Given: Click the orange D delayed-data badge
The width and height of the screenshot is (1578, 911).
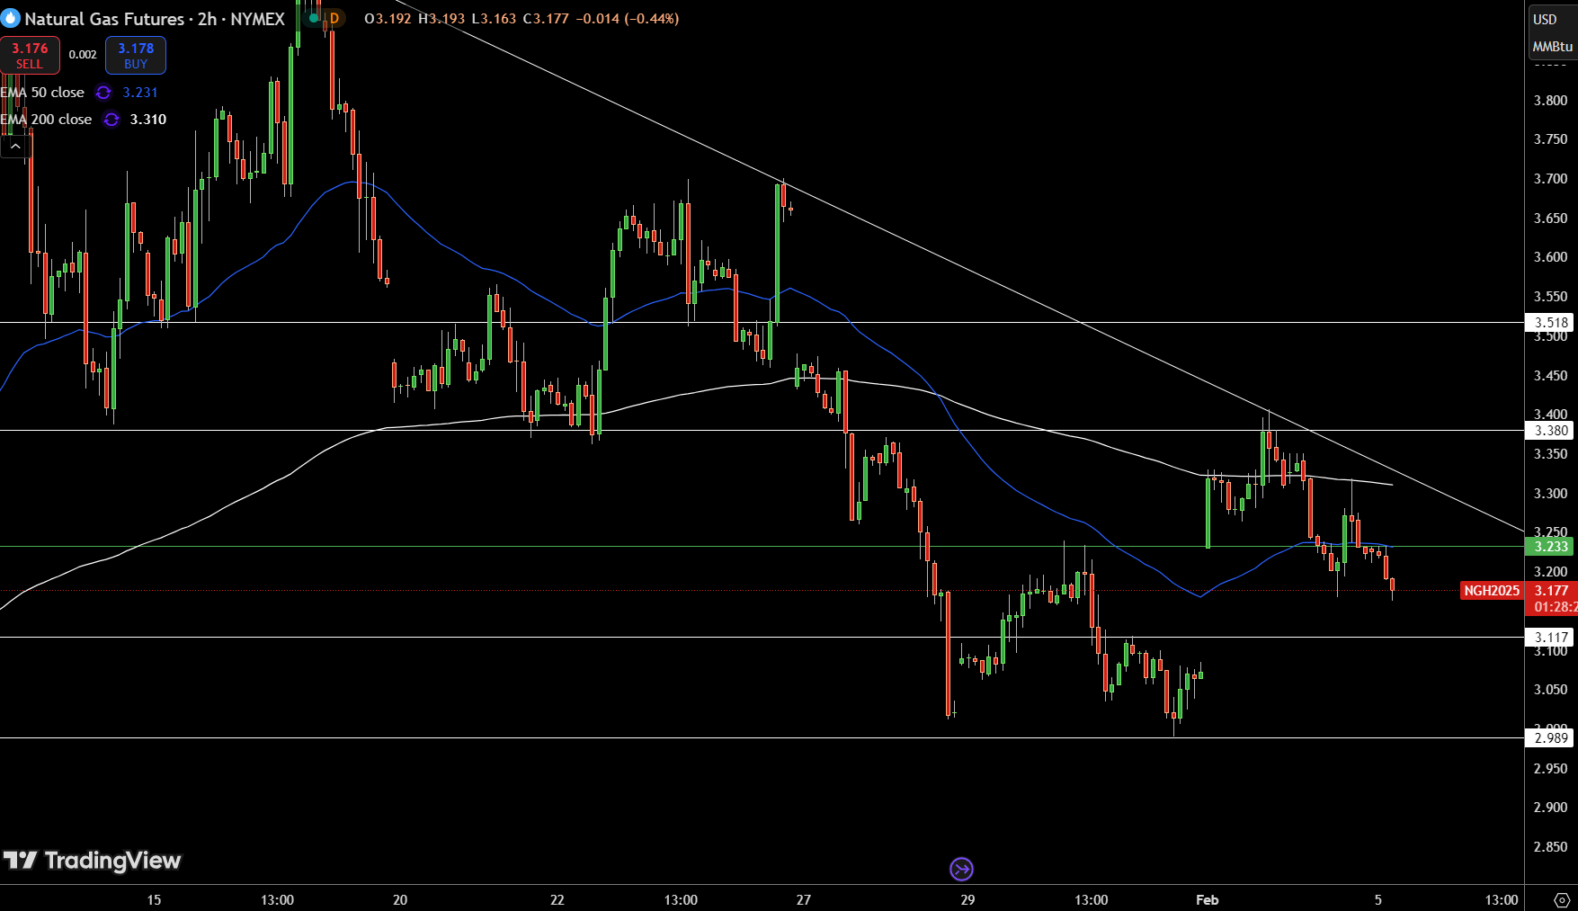Looking at the screenshot, I should pyautogui.click(x=334, y=18).
